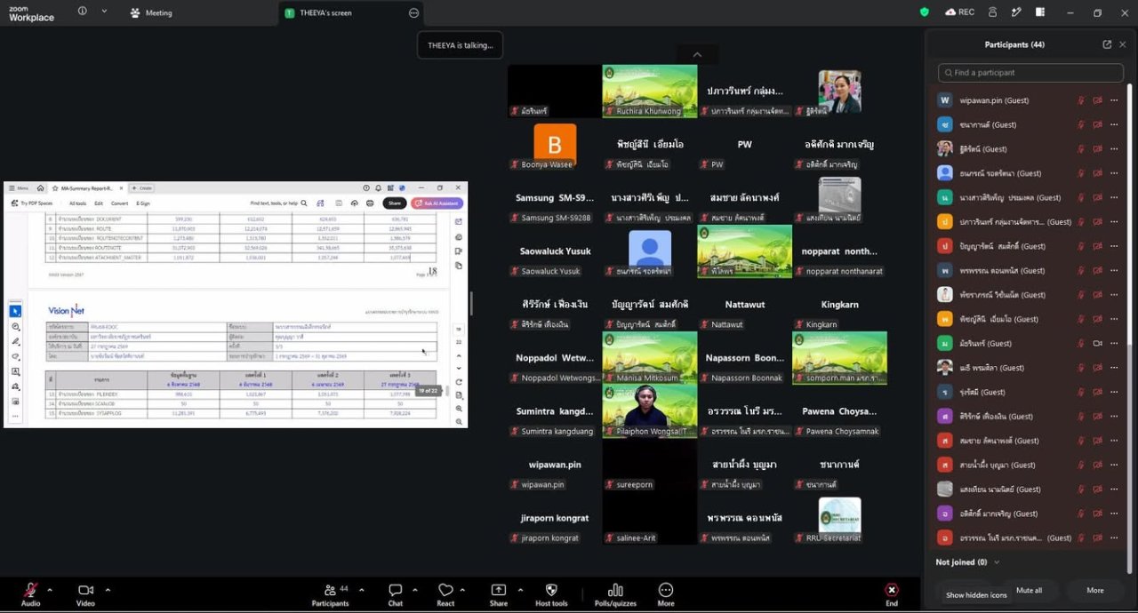End the meeting with End button

coord(892,593)
